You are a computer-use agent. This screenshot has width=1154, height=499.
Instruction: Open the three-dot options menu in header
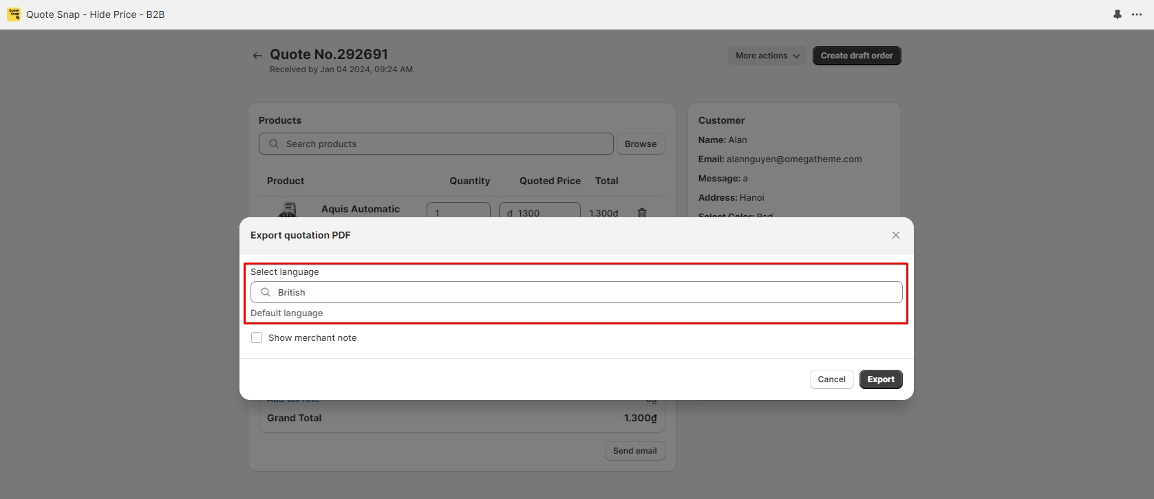tap(1137, 14)
